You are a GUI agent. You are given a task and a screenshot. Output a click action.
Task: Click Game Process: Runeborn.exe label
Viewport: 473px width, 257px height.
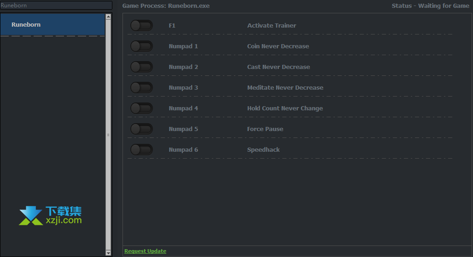coord(166,6)
